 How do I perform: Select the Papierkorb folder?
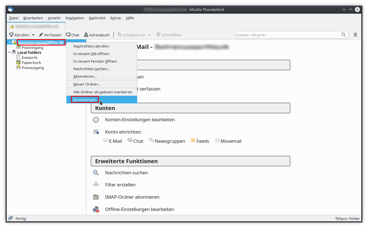tap(31, 63)
